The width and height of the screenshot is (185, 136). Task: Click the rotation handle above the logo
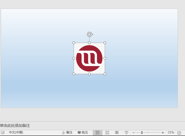point(90,35)
